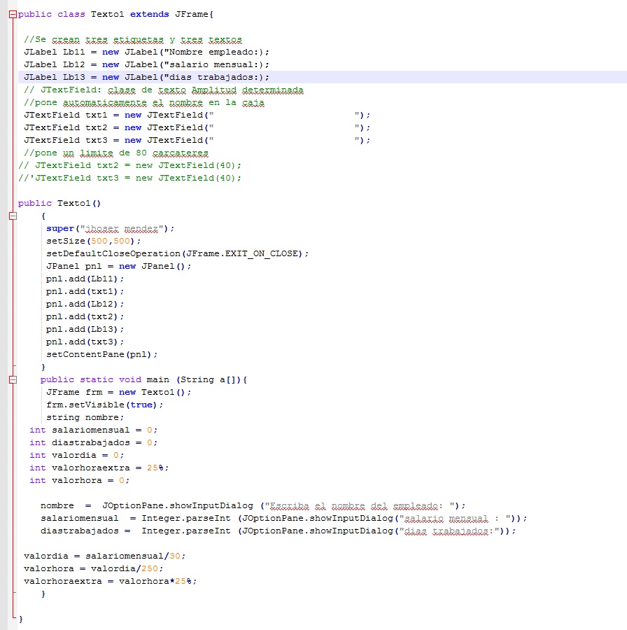Click the 'pnl.add(txt1);' line
The height and width of the screenshot is (630, 627).
coord(85,292)
